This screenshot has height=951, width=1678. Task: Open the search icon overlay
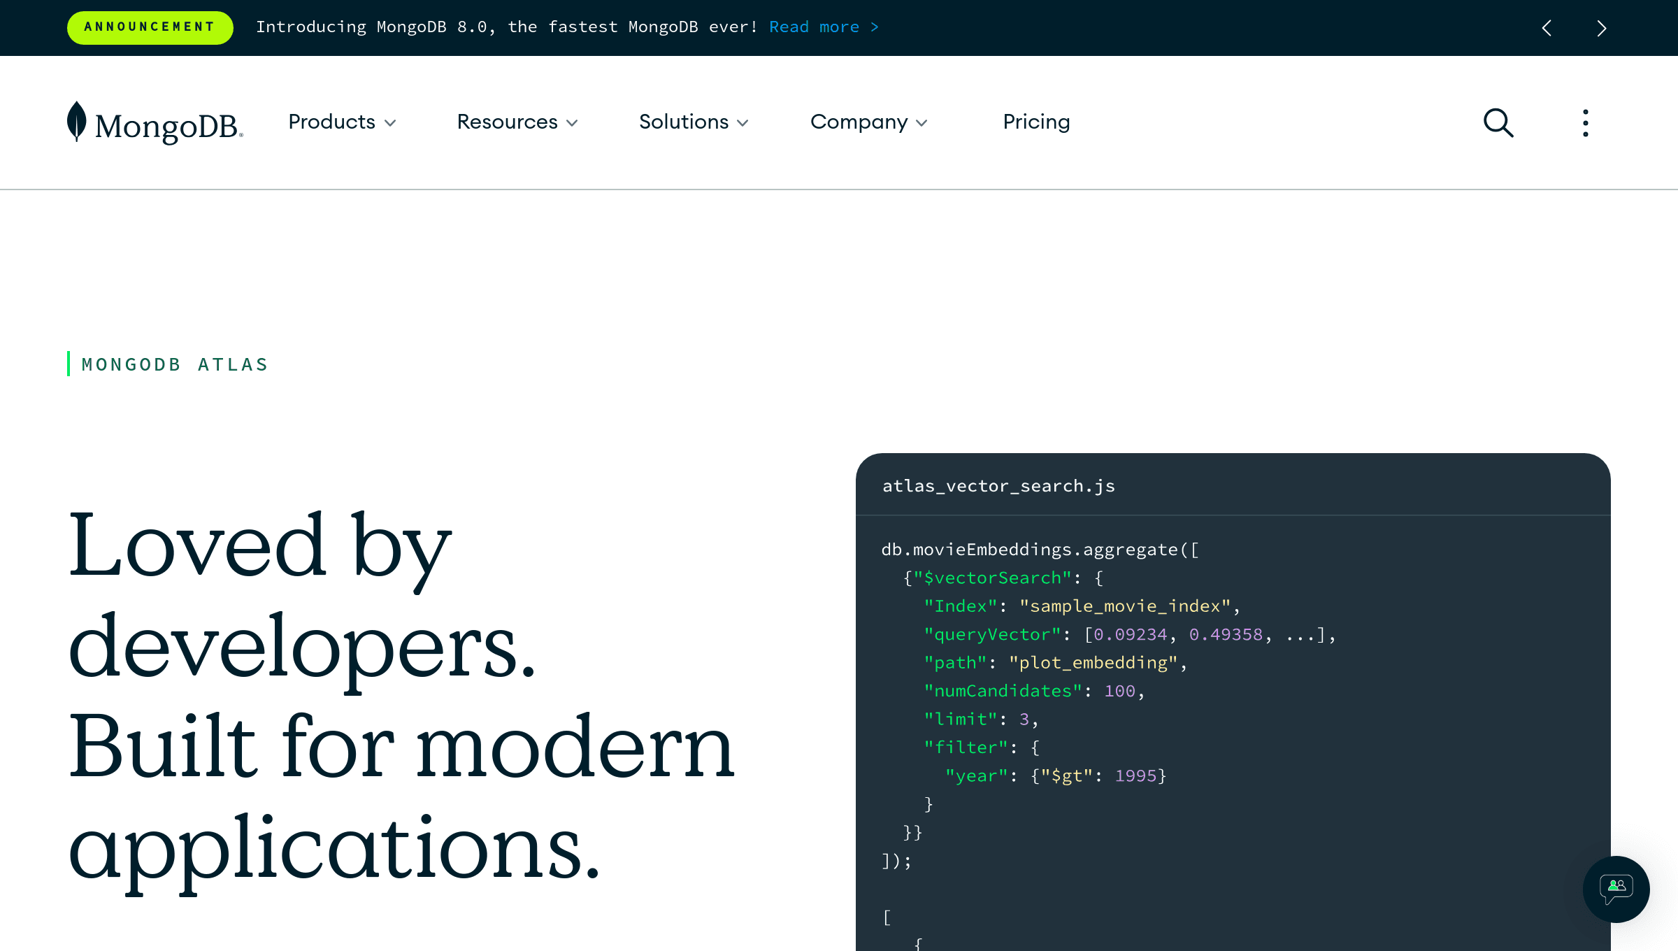pyautogui.click(x=1498, y=121)
